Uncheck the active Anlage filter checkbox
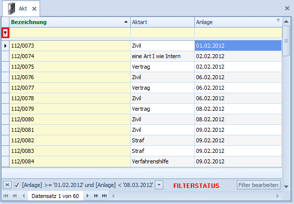Image resolution: width=294 pixels, height=204 pixels. (x=17, y=185)
